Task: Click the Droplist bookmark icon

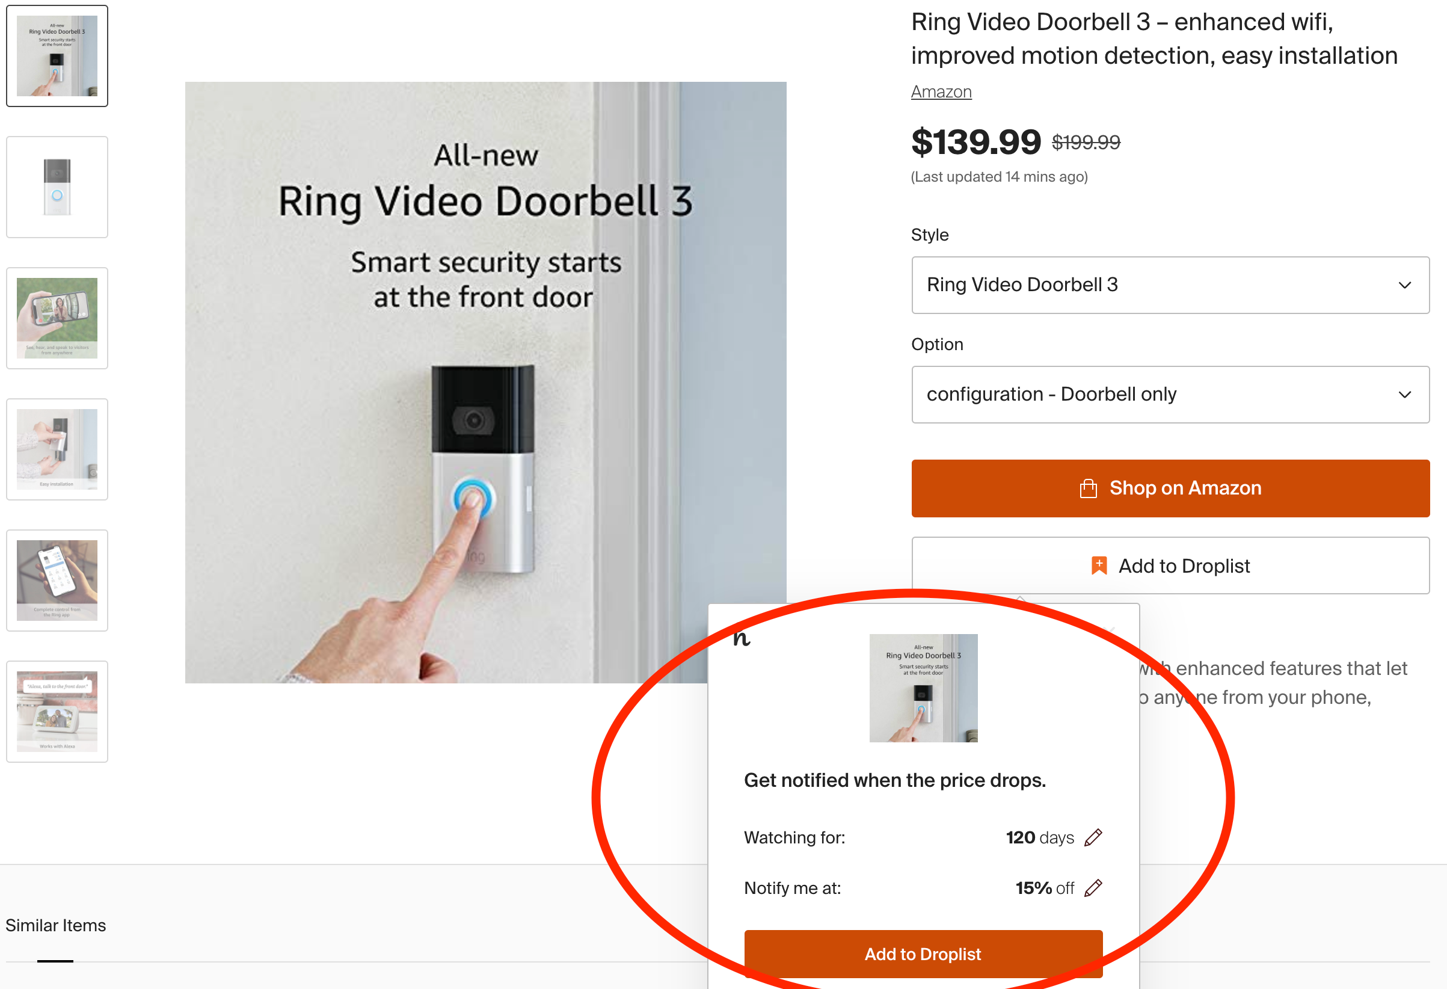Action: pos(1099,565)
